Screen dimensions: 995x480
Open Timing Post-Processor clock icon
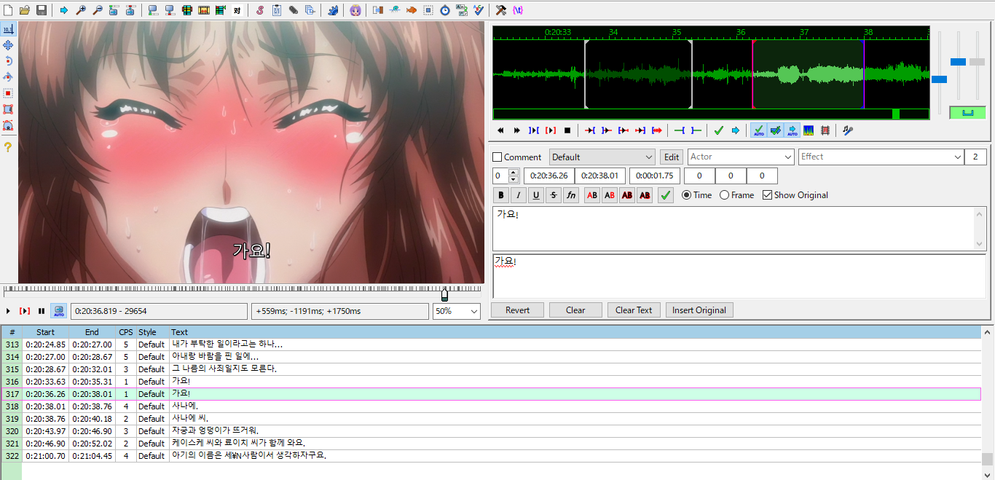click(x=445, y=10)
